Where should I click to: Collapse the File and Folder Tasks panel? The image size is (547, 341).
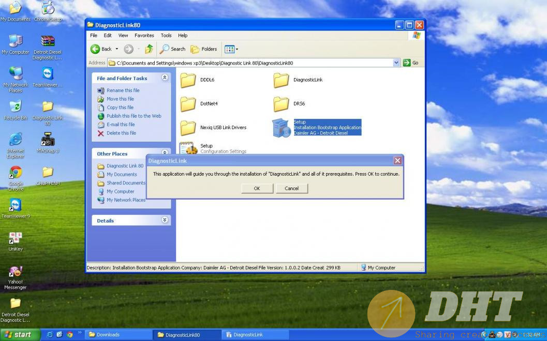pos(165,78)
